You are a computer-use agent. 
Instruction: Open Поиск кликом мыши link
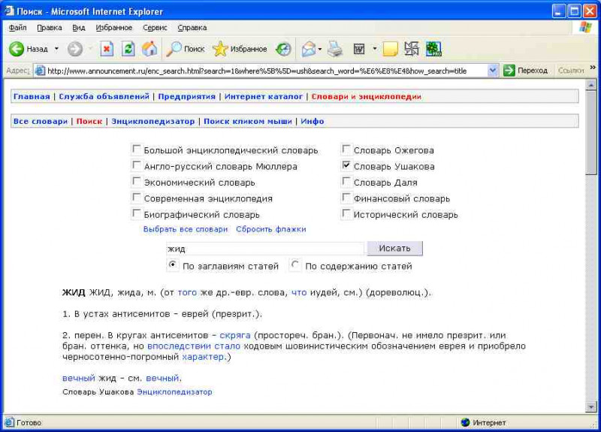click(248, 122)
